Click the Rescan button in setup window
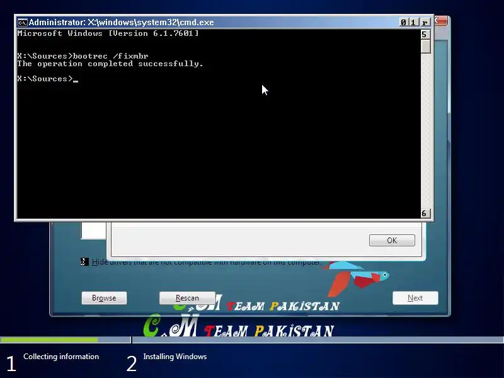This screenshot has height=378, width=504. click(x=187, y=298)
